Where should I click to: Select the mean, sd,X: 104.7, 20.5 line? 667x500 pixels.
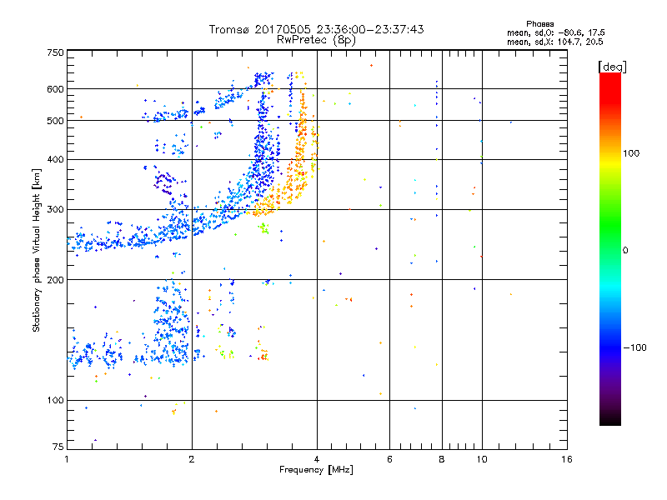(554, 42)
